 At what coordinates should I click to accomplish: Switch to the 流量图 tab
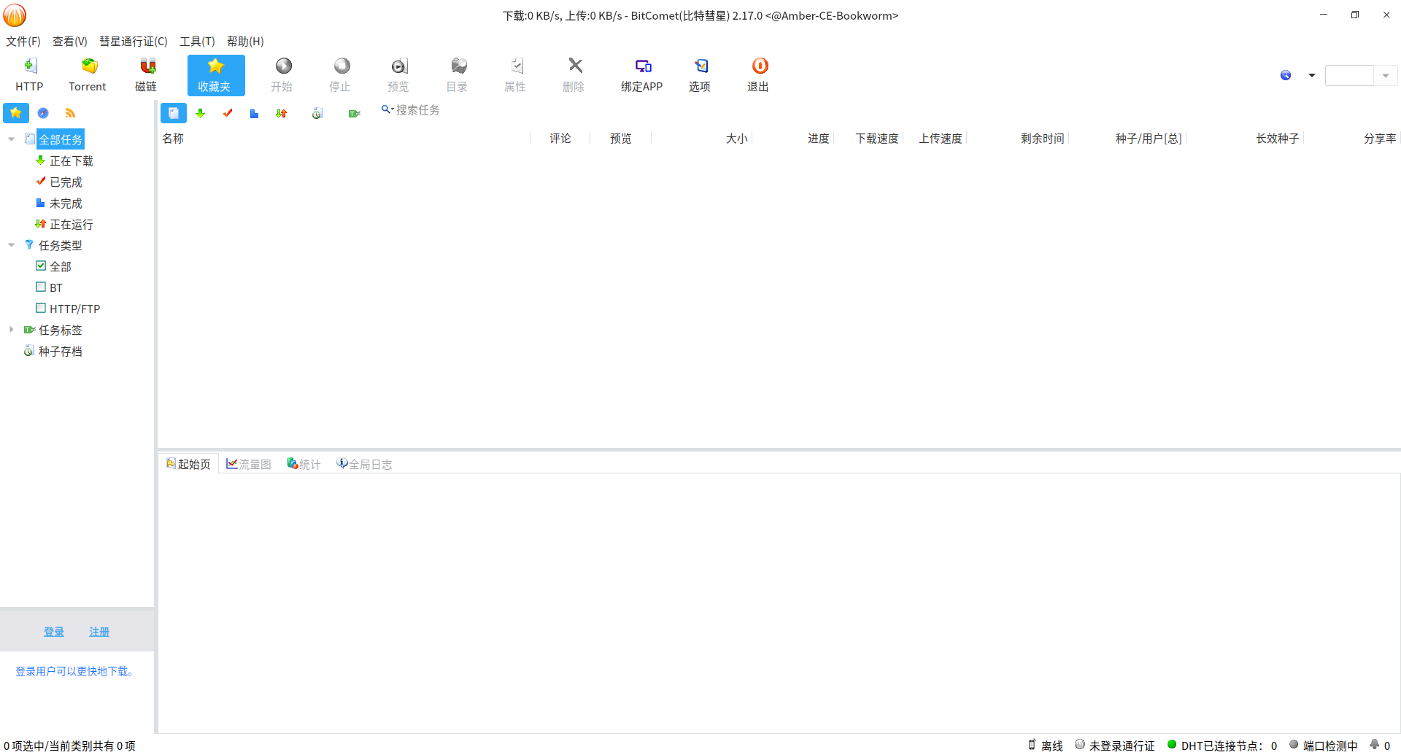(249, 464)
